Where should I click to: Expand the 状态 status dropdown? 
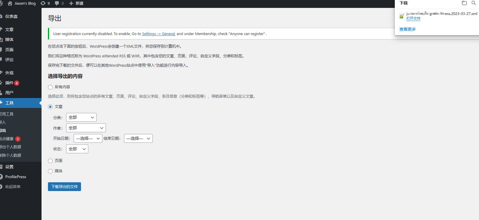77,149
